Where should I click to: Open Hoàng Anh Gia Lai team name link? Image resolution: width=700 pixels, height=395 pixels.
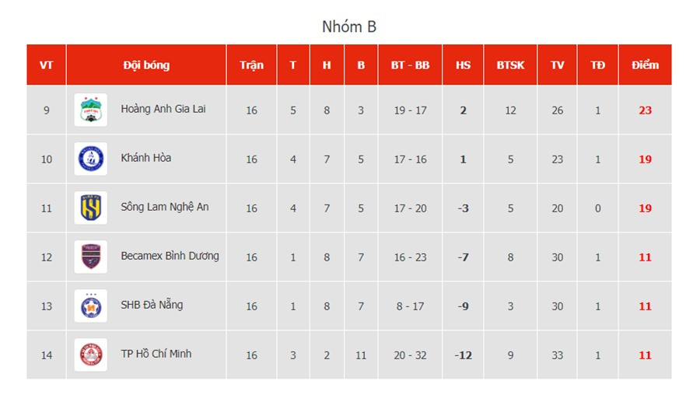(163, 110)
